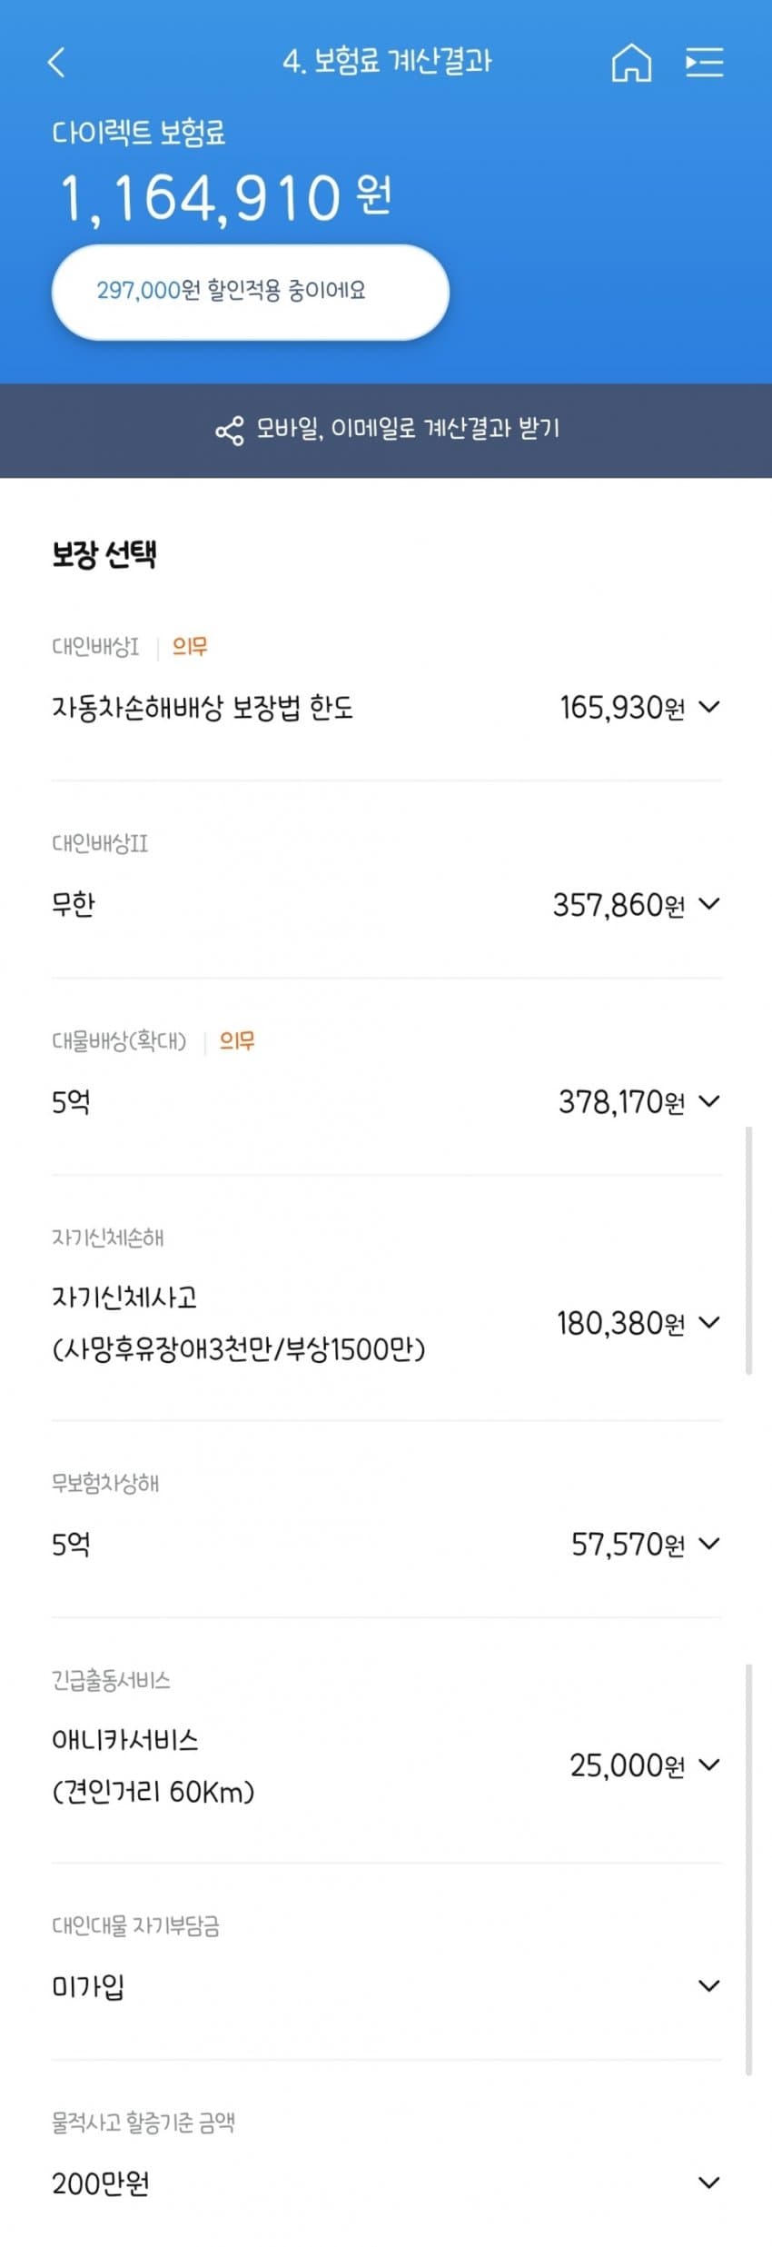
Task: Tap the page title 4. 보험료 계산결과
Action: [x=387, y=62]
